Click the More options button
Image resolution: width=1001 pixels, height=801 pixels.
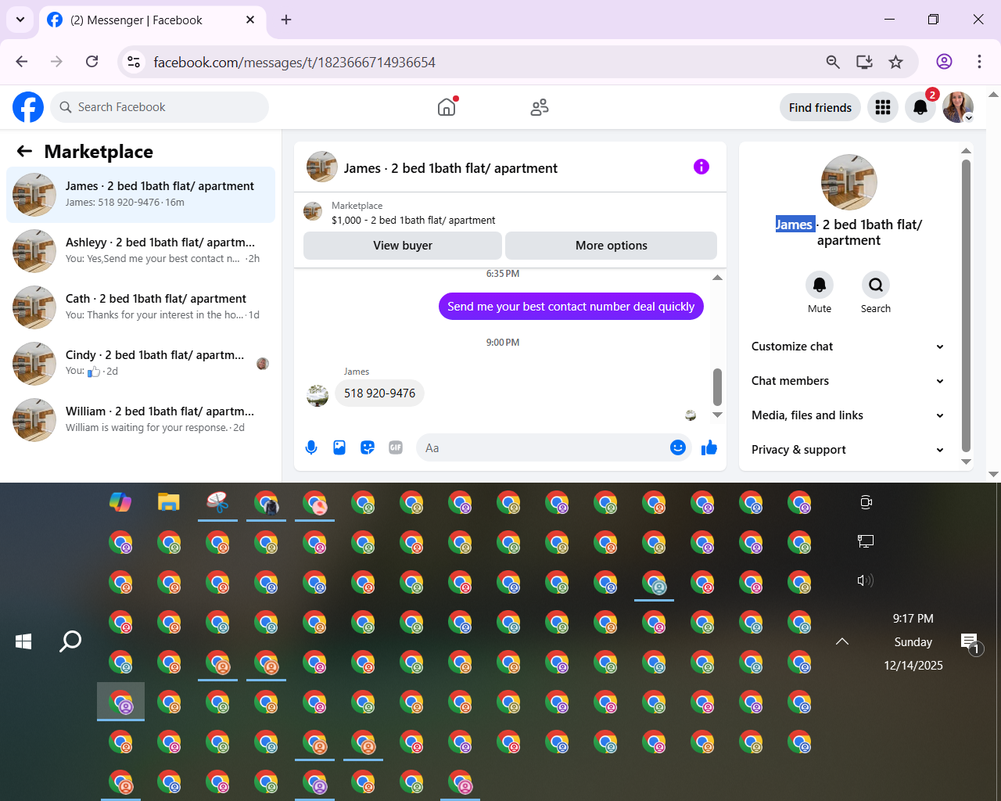pos(612,246)
